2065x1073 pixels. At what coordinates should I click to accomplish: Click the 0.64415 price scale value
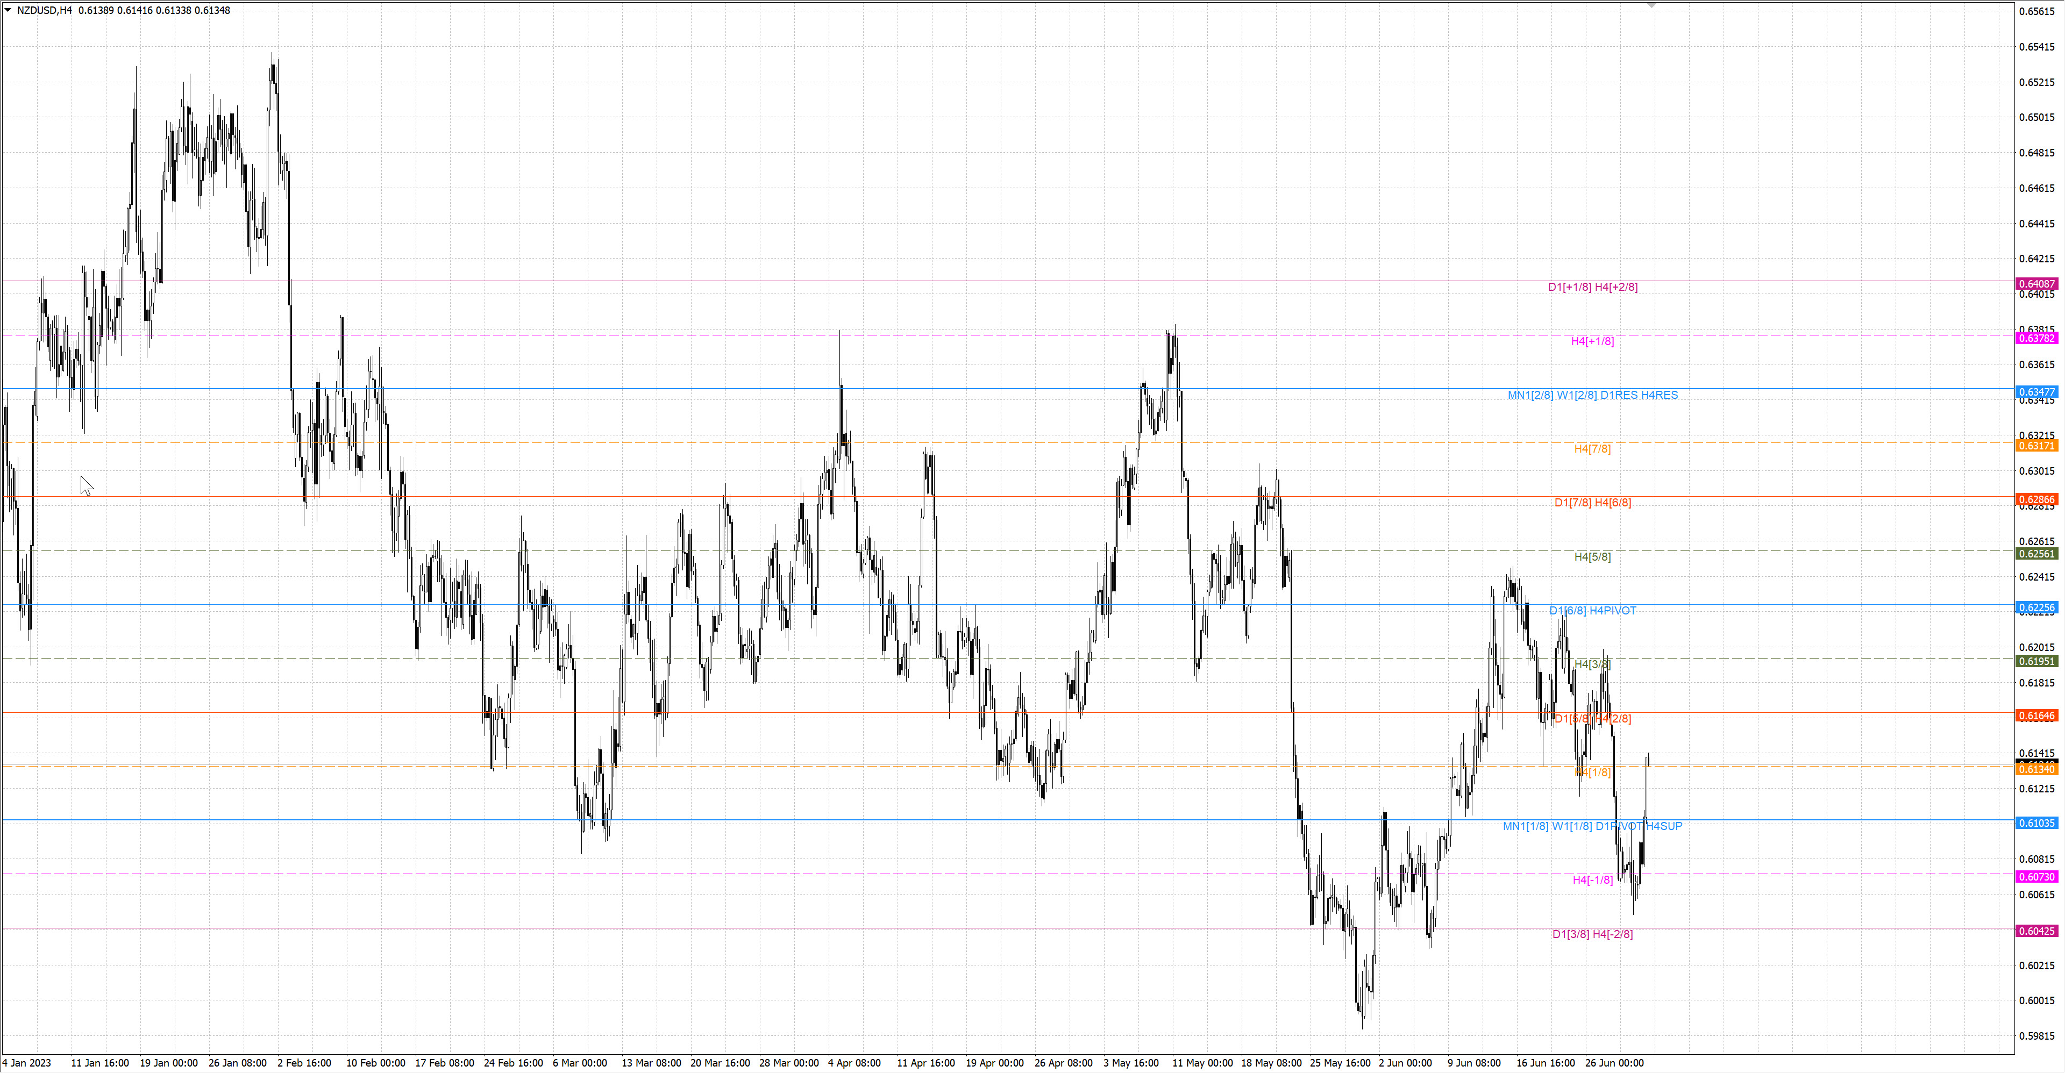pos(2037,224)
